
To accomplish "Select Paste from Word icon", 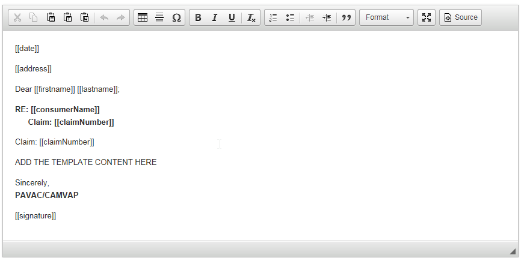I will [x=85, y=17].
